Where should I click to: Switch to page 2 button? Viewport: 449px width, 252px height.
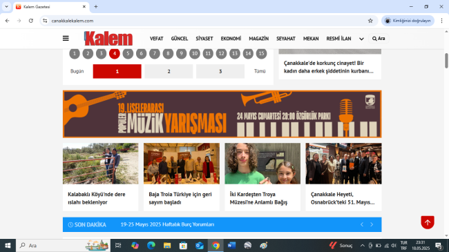coord(169,71)
